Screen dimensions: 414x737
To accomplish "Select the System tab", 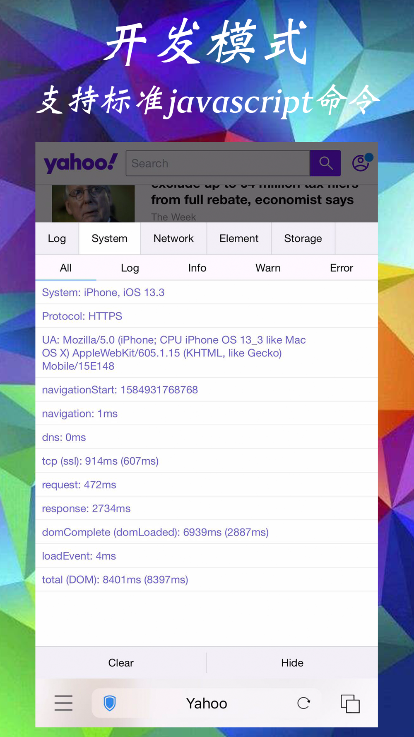I will (x=109, y=238).
